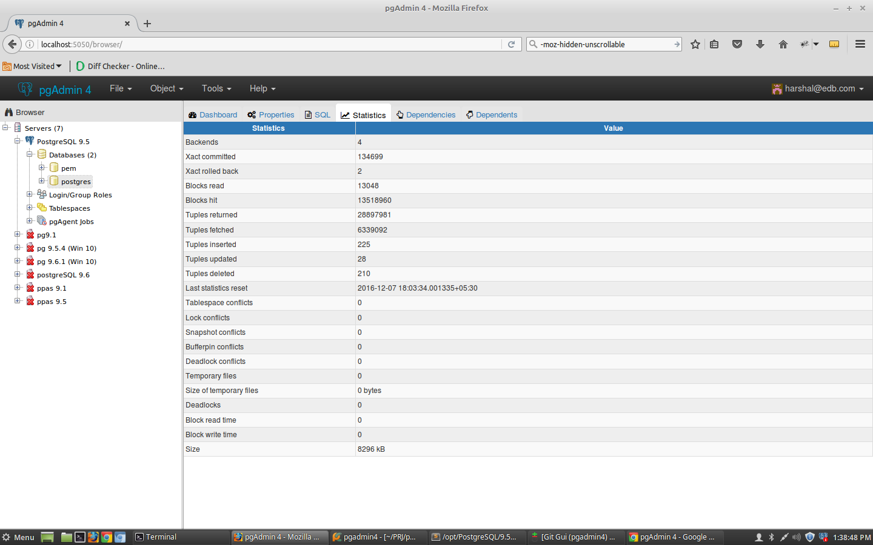The image size is (873, 545).
Task: Open the Firefox hamburger menu
Action: [860, 44]
